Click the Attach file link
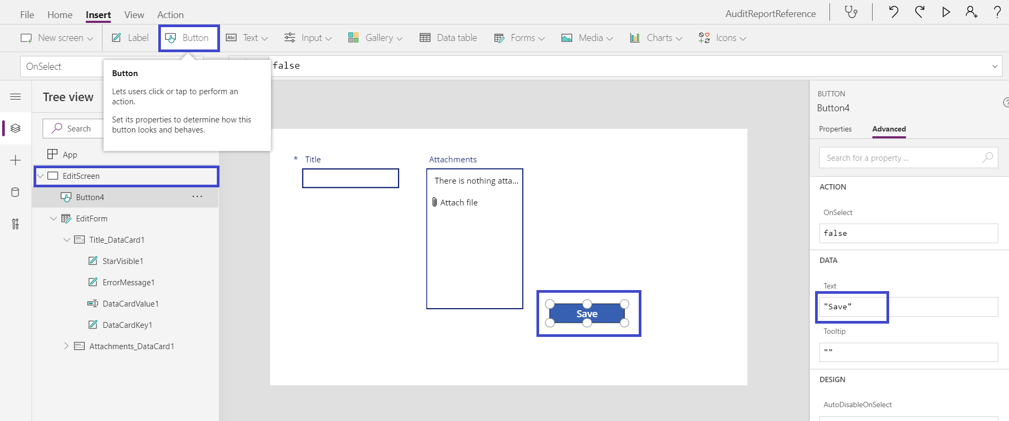The width and height of the screenshot is (1009, 421). click(459, 202)
